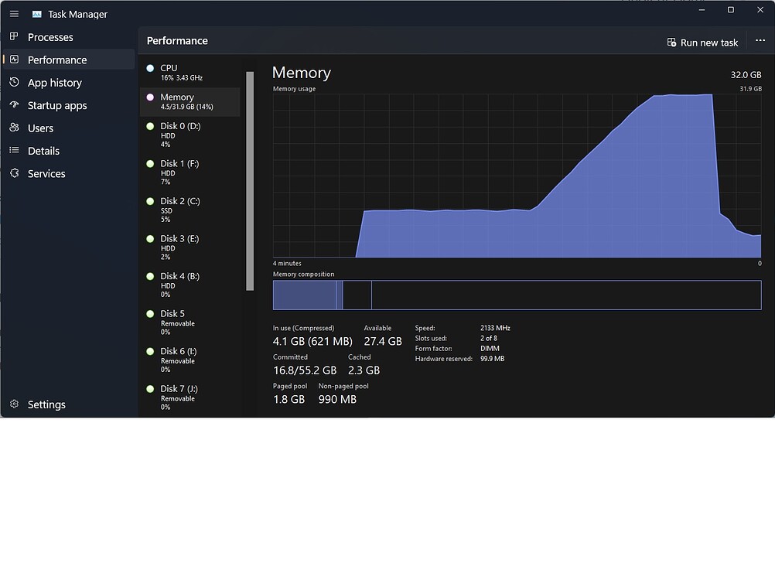Image resolution: width=775 pixels, height=580 pixels.
Task: Select Disk 7 (J:) Removable entry
Action: point(189,397)
